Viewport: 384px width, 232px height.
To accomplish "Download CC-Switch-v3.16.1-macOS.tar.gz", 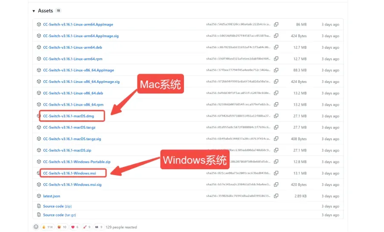I will tap(69, 127).
